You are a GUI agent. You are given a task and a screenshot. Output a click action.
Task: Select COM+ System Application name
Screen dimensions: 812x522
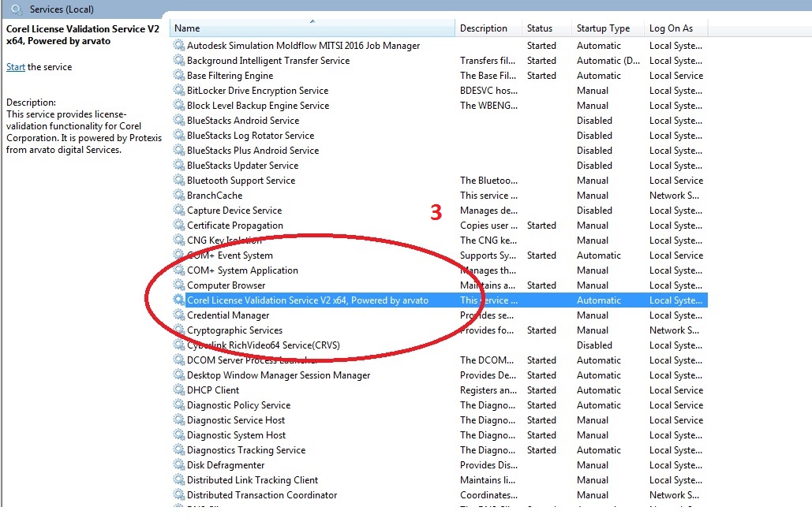point(242,270)
